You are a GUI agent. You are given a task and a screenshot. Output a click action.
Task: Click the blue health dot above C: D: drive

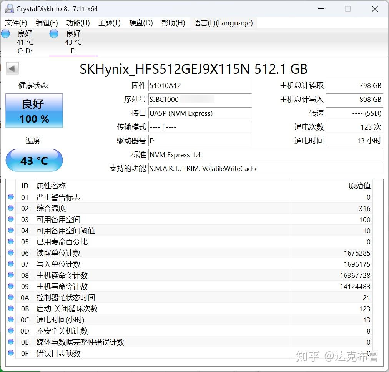coord(5,33)
